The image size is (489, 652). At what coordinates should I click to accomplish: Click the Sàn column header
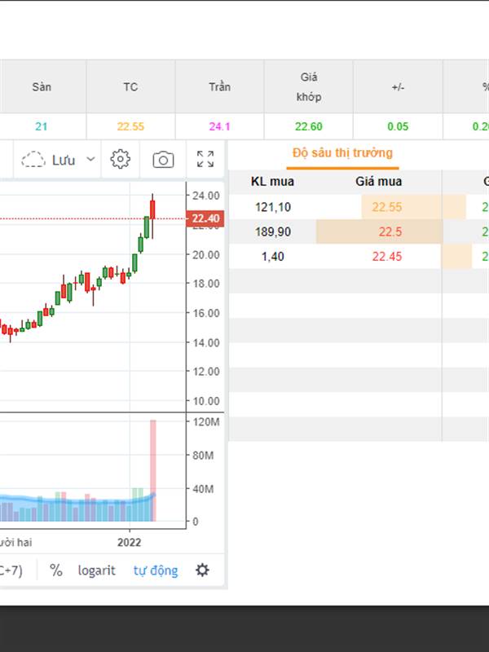(42, 87)
